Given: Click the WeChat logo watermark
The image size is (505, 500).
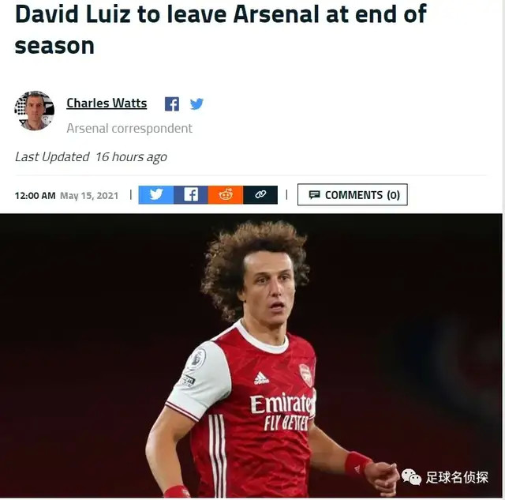Looking at the screenshot, I should coord(411,477).
